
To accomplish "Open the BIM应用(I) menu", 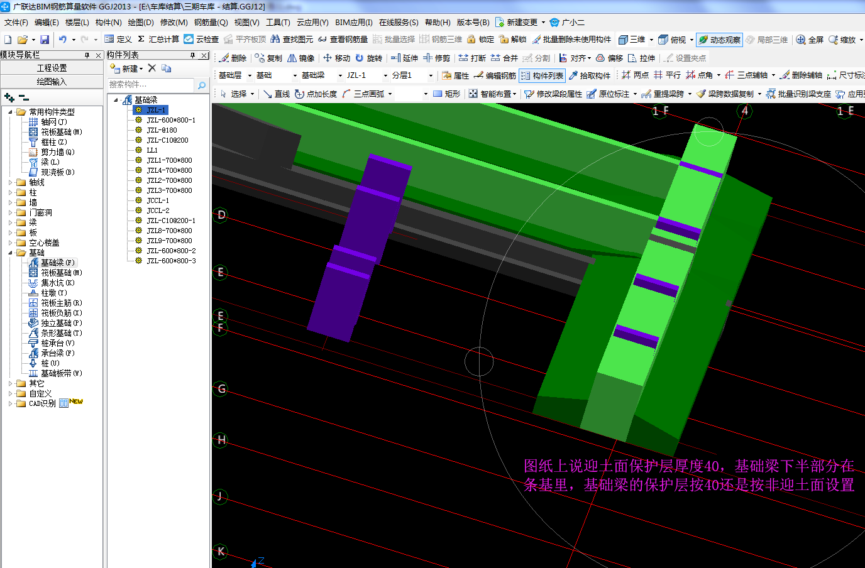I will point(354,22).
